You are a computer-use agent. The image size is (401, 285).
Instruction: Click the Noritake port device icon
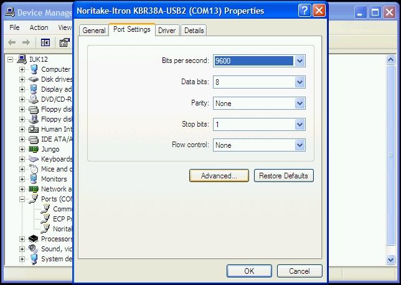[x=45, y=229]
